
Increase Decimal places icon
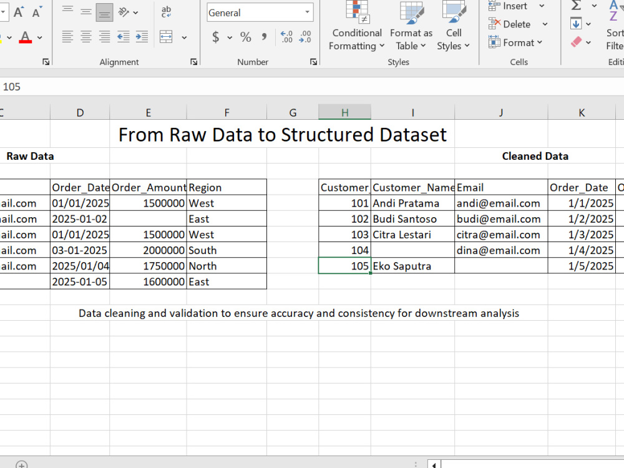286,37
